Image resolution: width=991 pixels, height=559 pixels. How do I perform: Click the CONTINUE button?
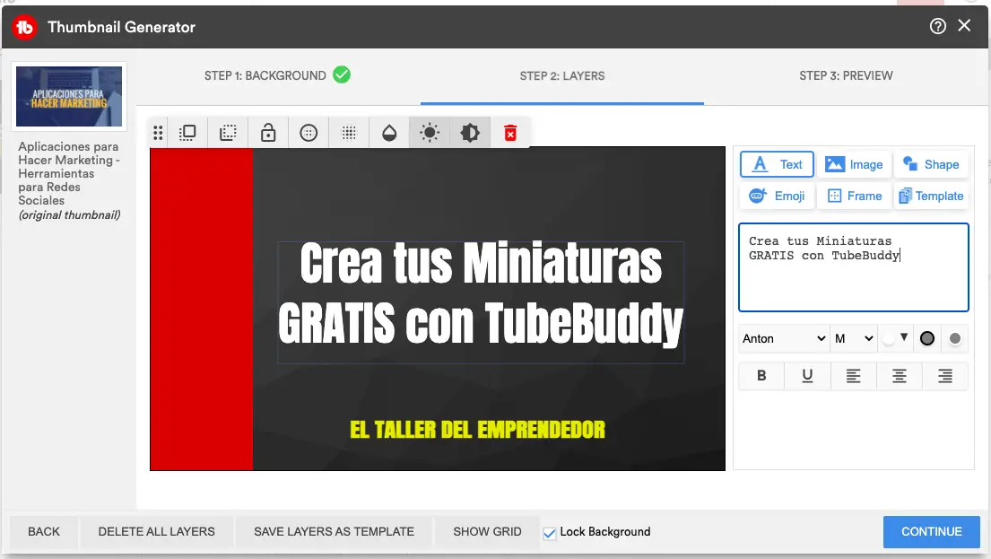[x=932, y=532]
